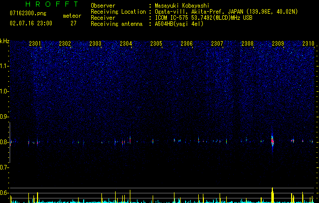This screenshot has height=203, width=319.
Task: Click the 0.8 frequency axis label
Action: [5, 142]
